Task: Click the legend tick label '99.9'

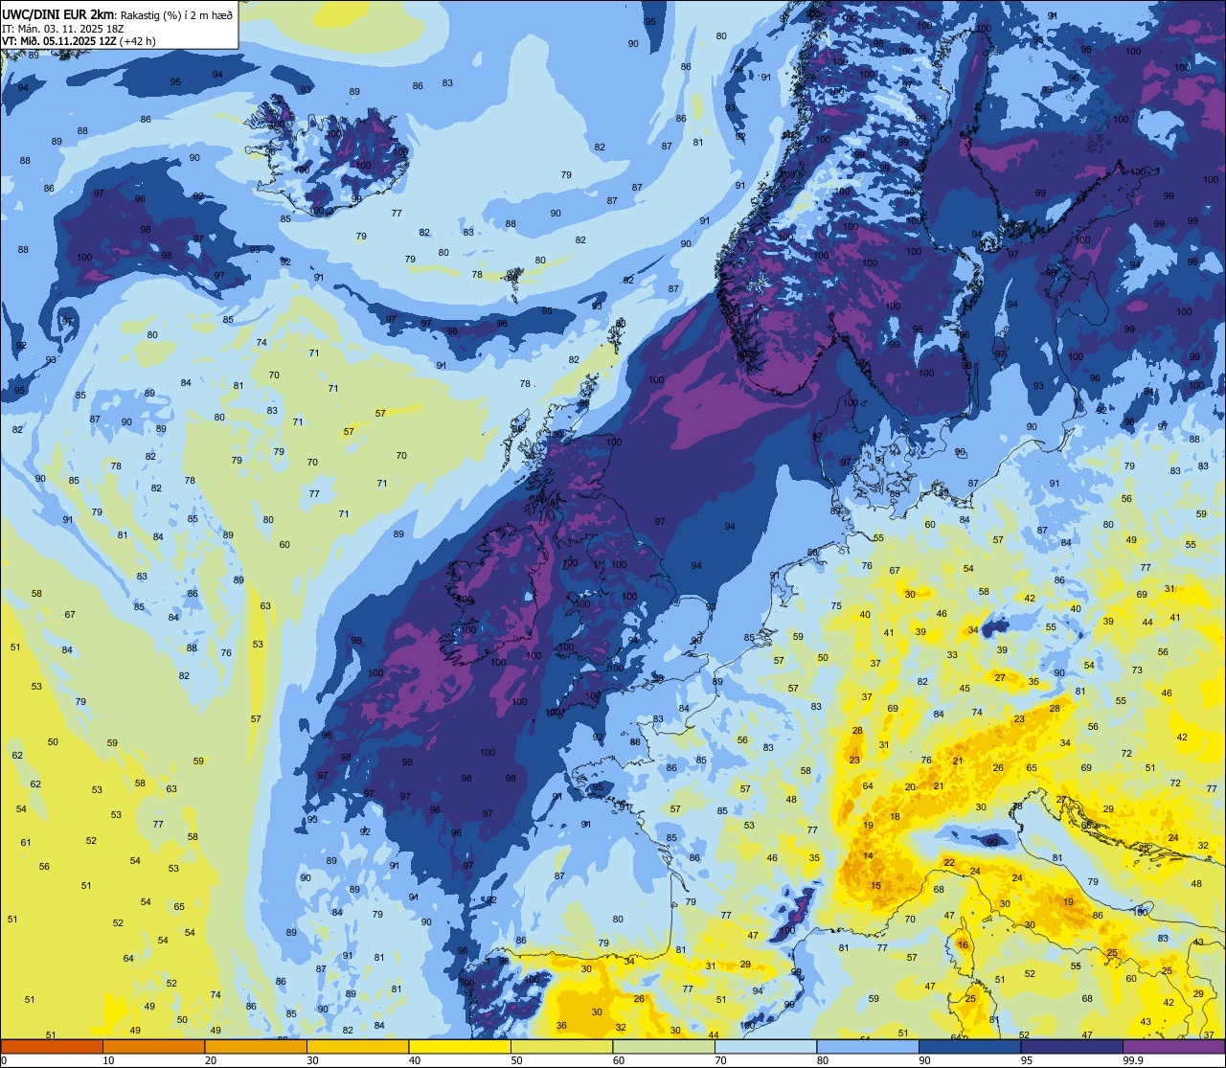Action: (1133, 1060)
